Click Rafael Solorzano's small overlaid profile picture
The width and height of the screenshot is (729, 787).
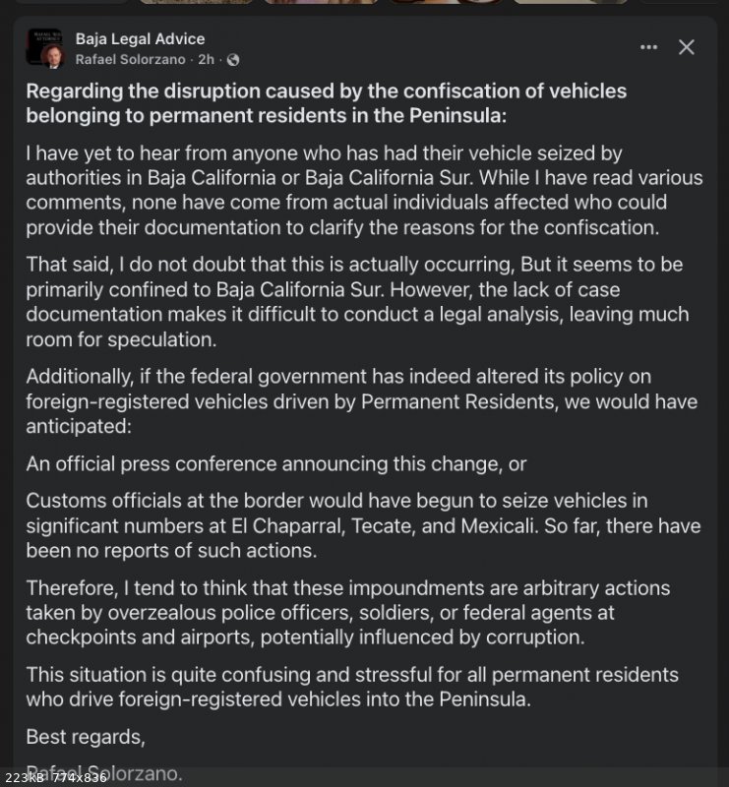pos(54,58)
